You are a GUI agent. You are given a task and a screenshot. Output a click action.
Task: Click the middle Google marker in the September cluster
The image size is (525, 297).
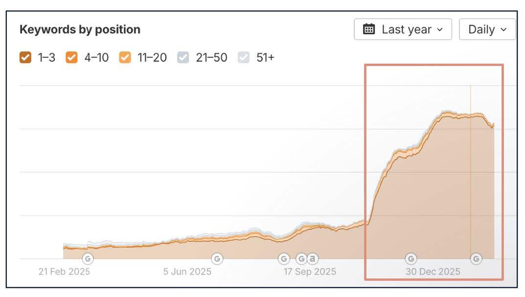[x=301, y=258]
